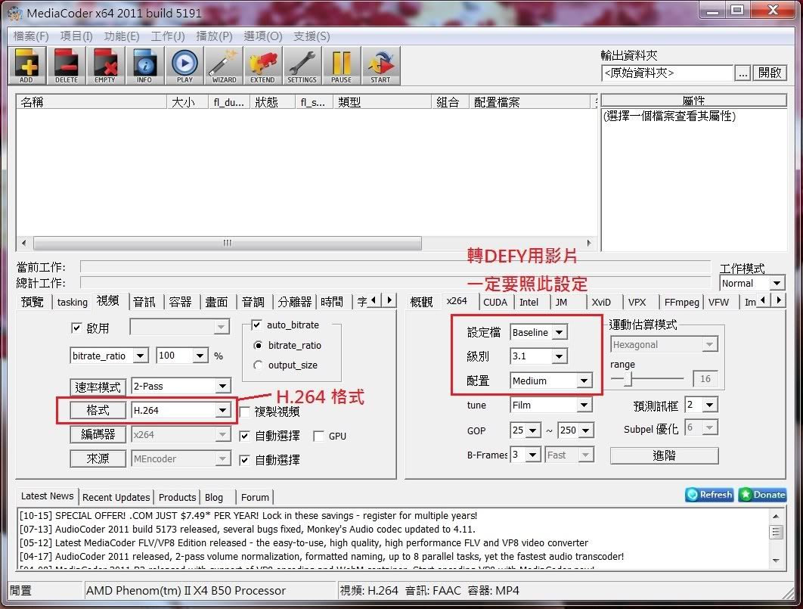Open the EXTEND toolbar icon
Image resolution: width=803 pixels, height=609 pixels.
tap(262, 66)
